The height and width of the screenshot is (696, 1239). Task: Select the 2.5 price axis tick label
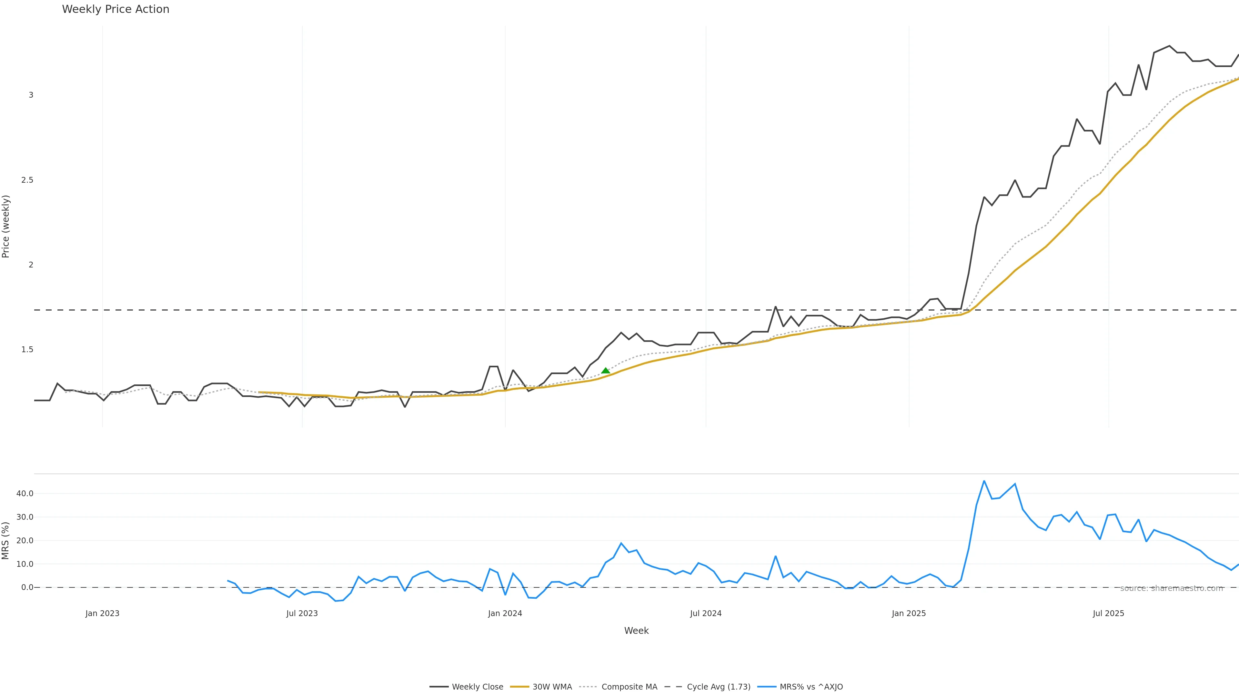pyautogui.click(x=27, y=180)
